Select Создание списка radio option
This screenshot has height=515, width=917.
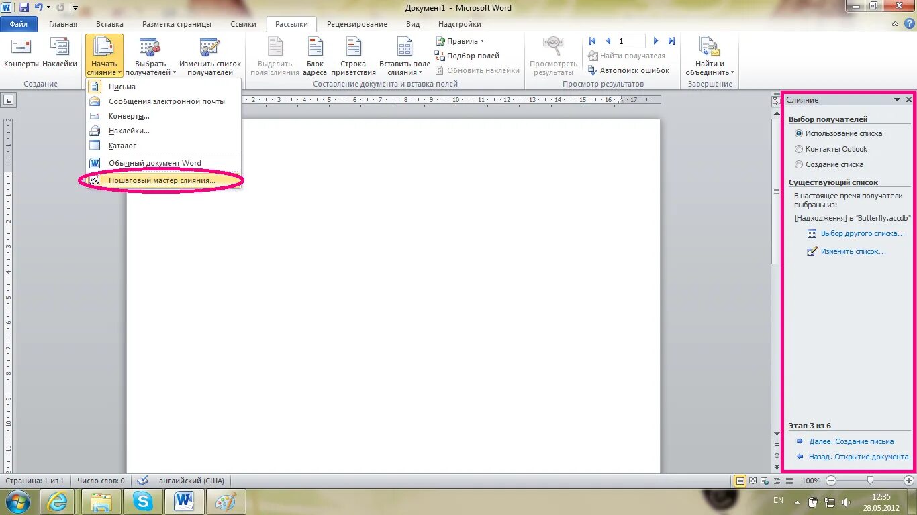[x=799, y=164]
